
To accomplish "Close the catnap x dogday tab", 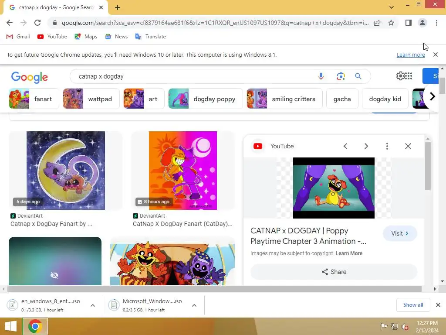I will (x=101, y=7).
